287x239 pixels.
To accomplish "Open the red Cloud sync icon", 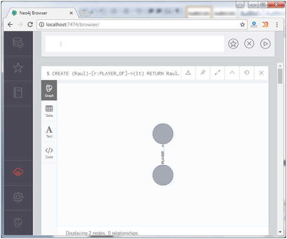I will [x=18, y=172].
